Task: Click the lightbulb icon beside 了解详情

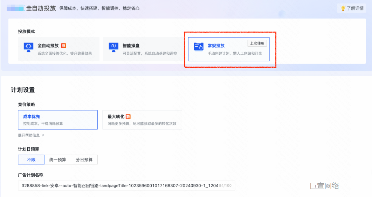Action: tap(343, 8)
